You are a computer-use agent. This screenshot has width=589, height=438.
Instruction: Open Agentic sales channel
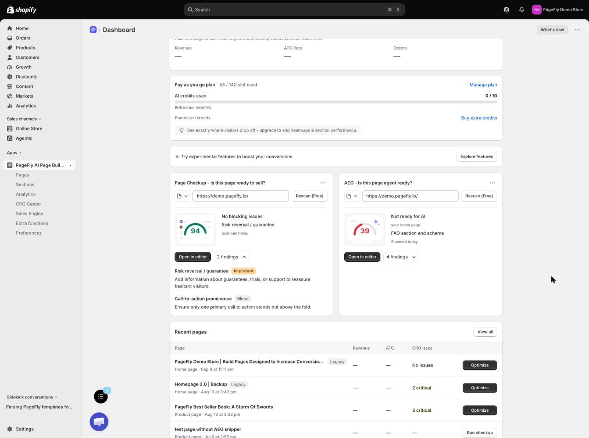pyautogui.click(x=23, y=138)
